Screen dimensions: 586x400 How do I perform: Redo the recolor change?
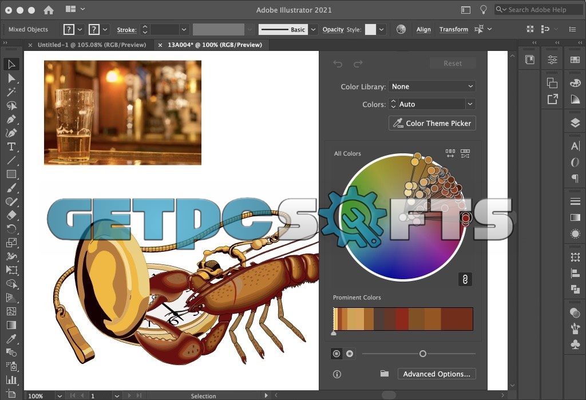point(358,64)
